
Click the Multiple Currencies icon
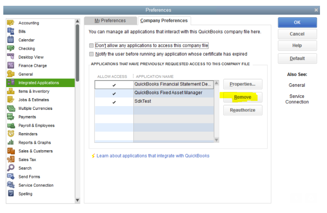click(x=11, y=108)
